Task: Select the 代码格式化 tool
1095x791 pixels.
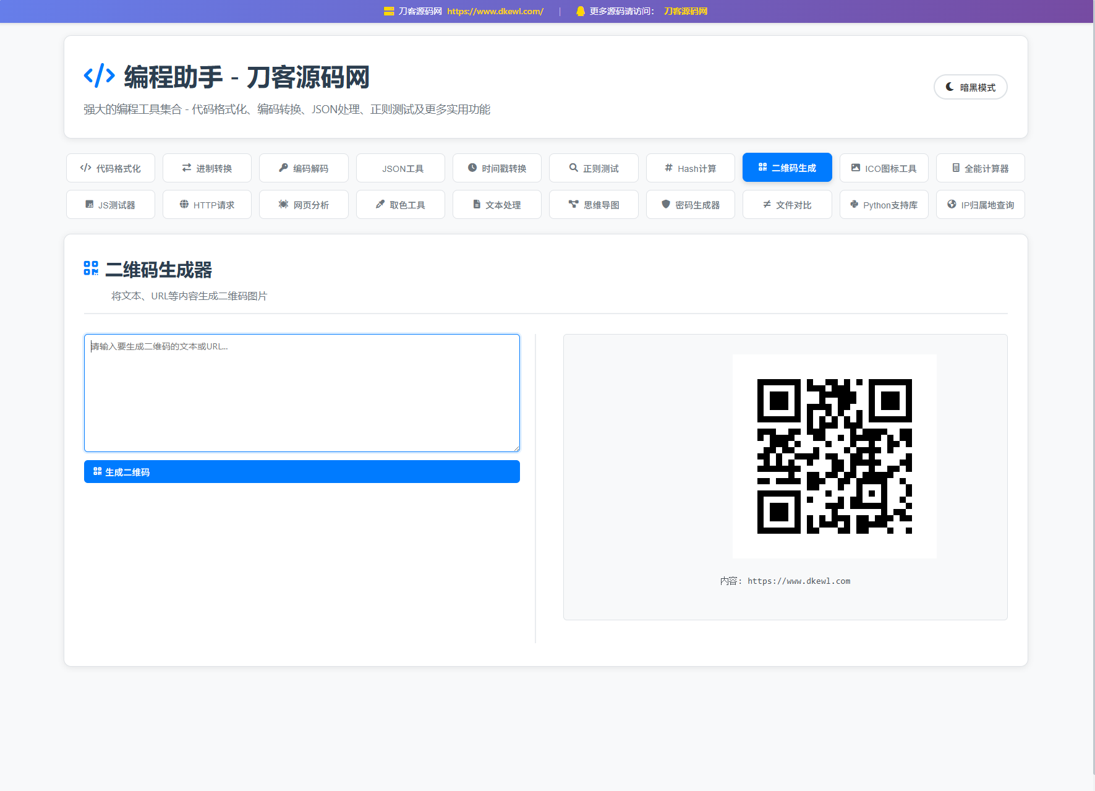Action: (x=110, y=168)
